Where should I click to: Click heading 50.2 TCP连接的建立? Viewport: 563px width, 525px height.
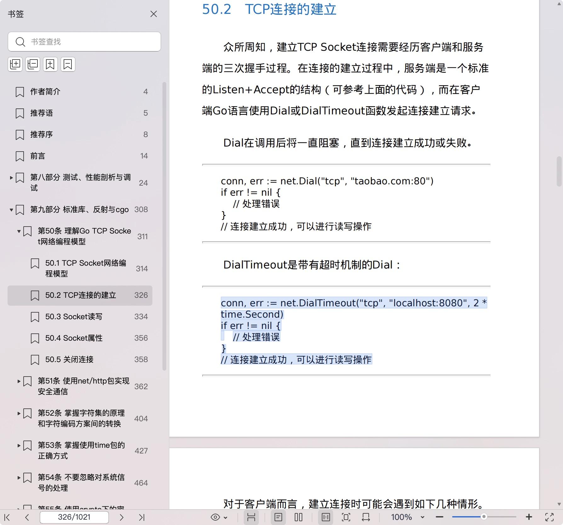(x=269, y=9)
